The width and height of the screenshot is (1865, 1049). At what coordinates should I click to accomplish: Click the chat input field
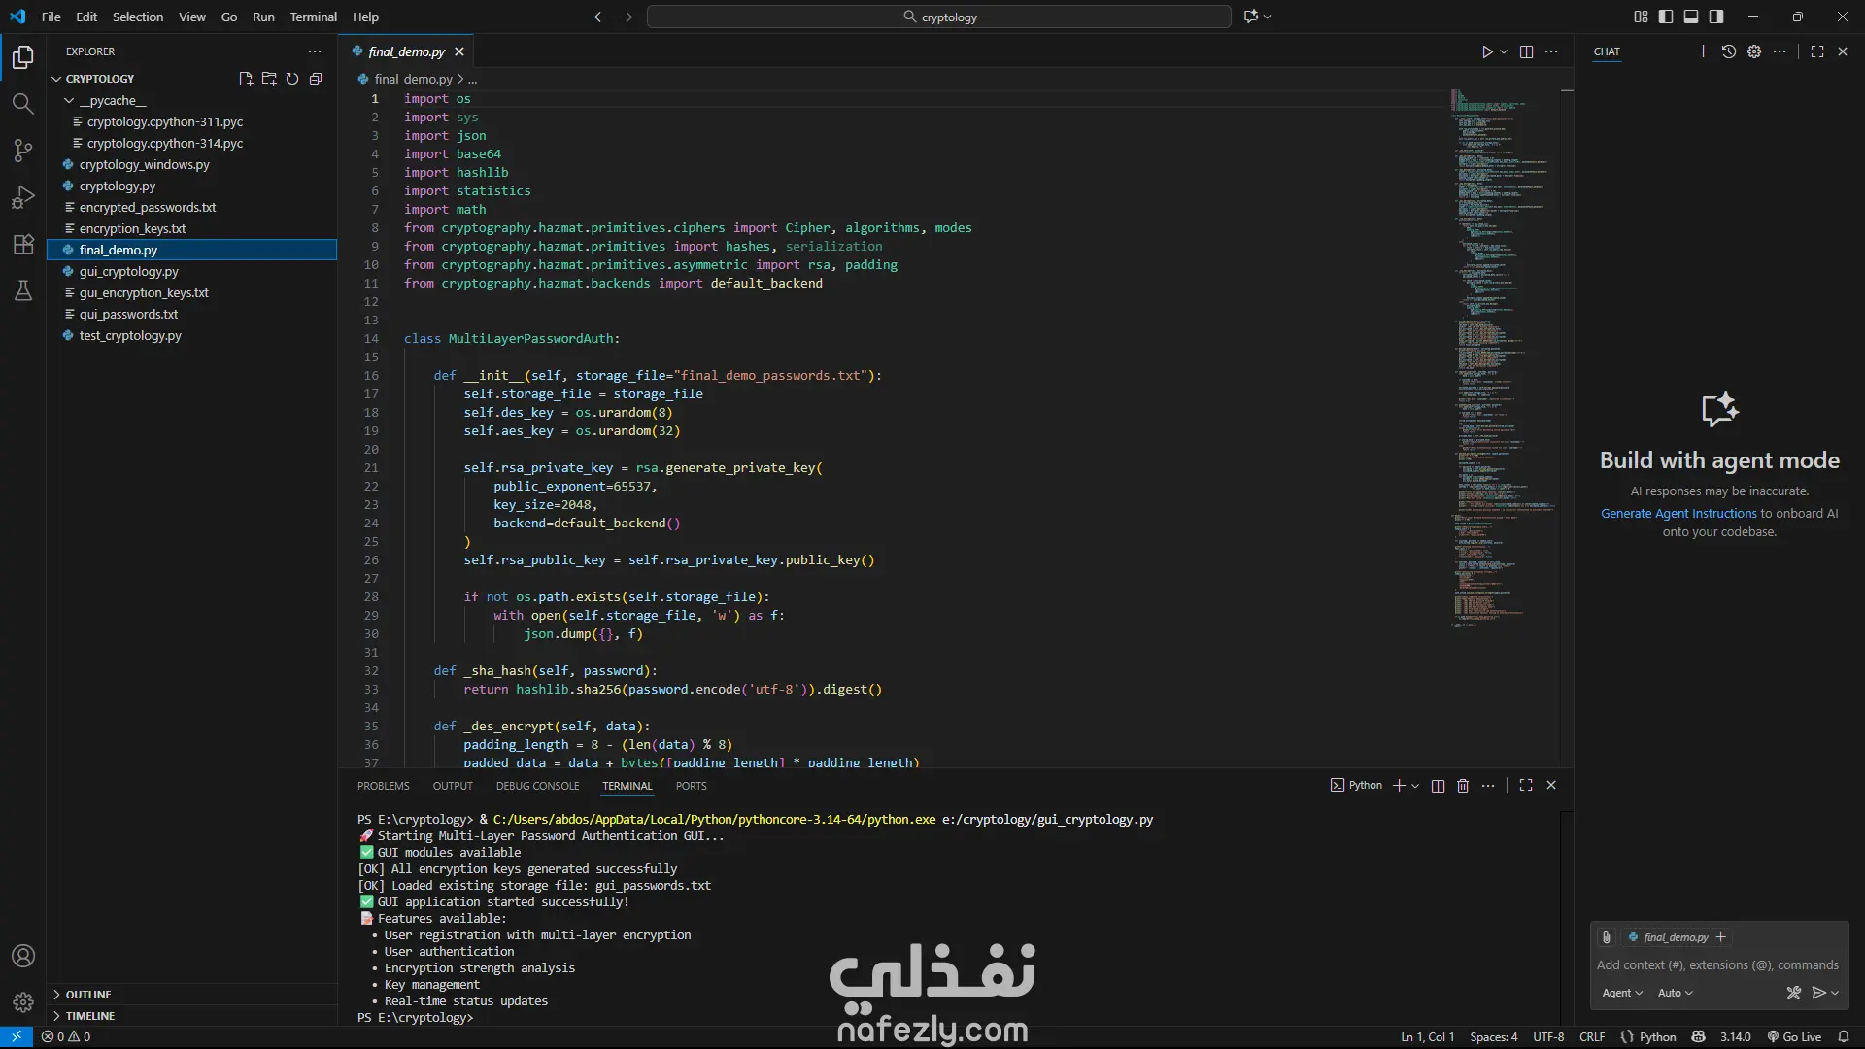pos(1717,964)
